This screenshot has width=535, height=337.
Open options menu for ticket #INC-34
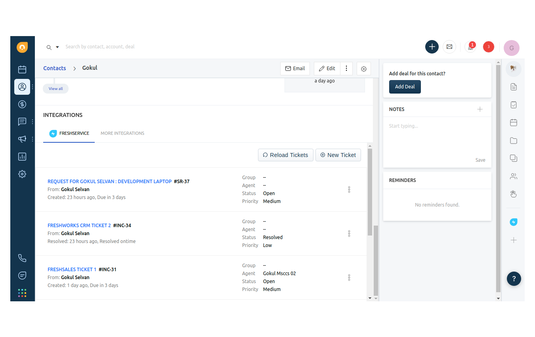349,234
